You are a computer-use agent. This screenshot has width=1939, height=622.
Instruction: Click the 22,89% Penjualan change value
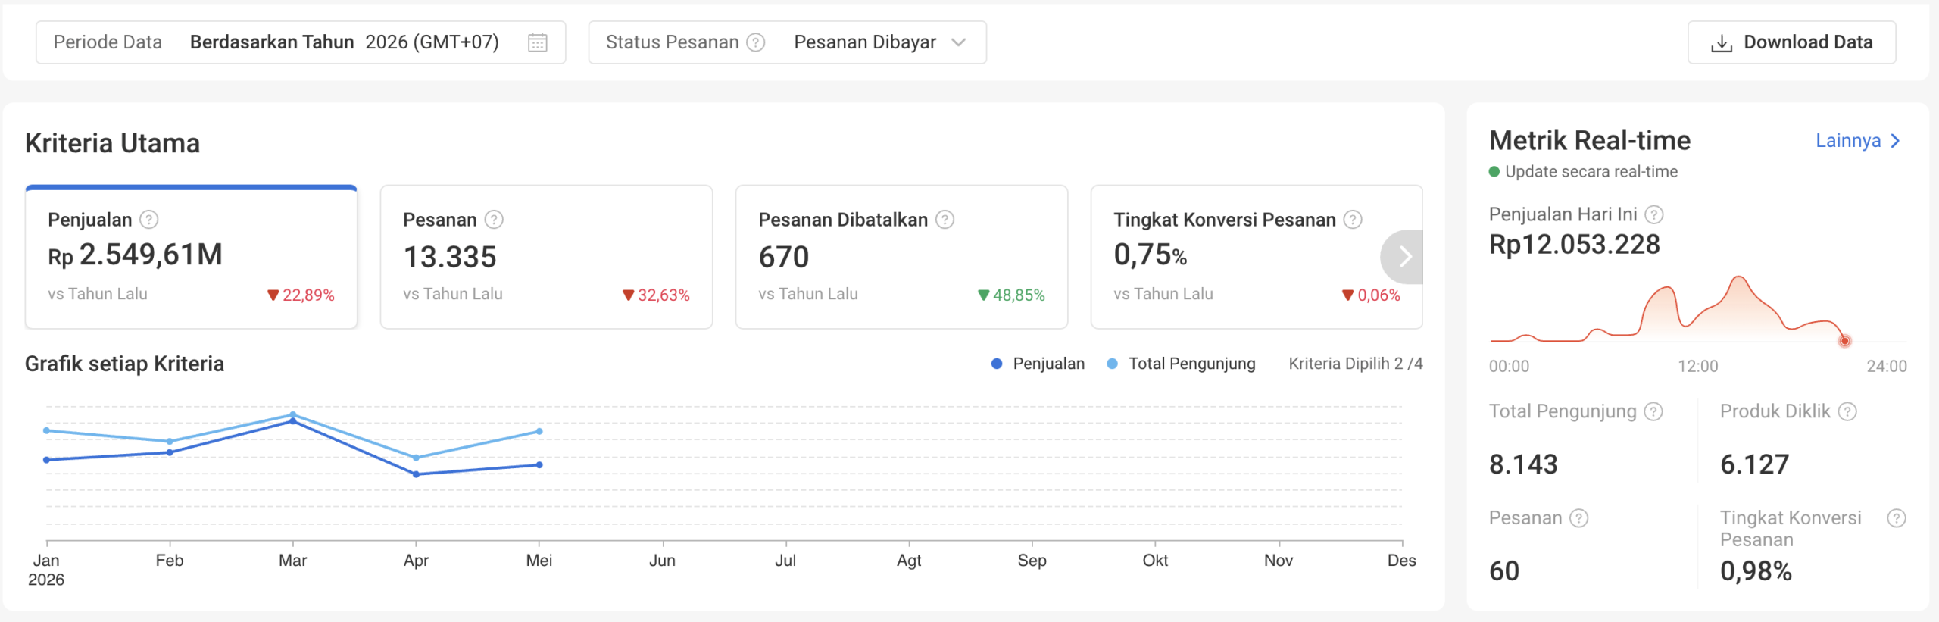308,295
